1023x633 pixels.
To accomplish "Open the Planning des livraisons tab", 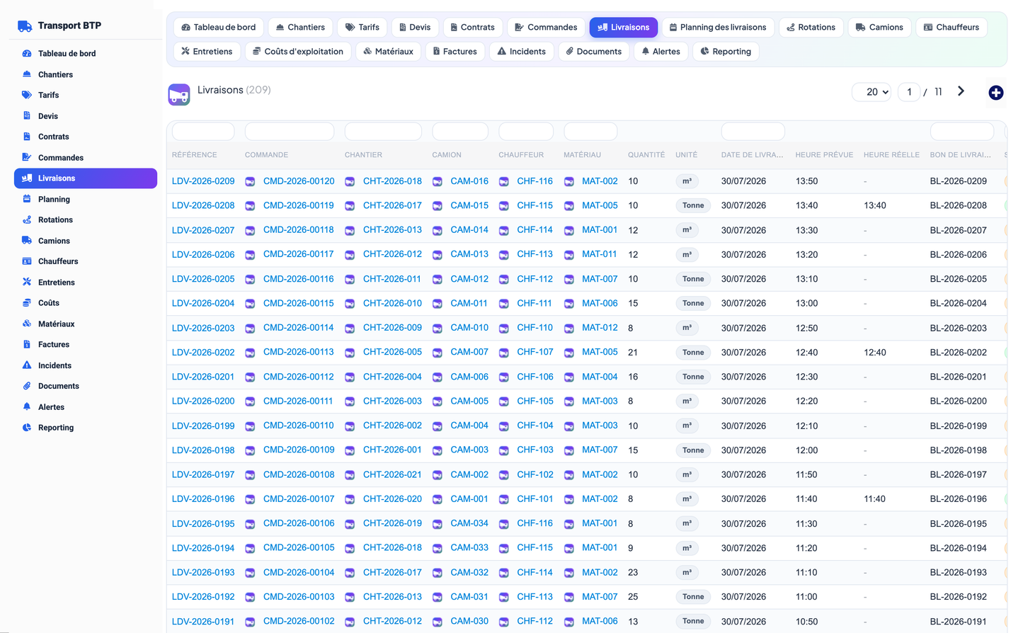I will (718, 28).
